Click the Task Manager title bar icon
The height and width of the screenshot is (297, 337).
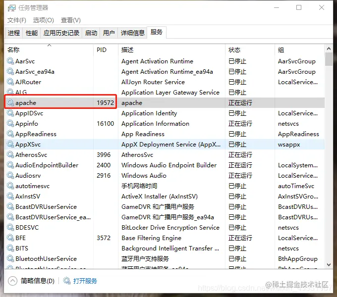tap(11, 8)
